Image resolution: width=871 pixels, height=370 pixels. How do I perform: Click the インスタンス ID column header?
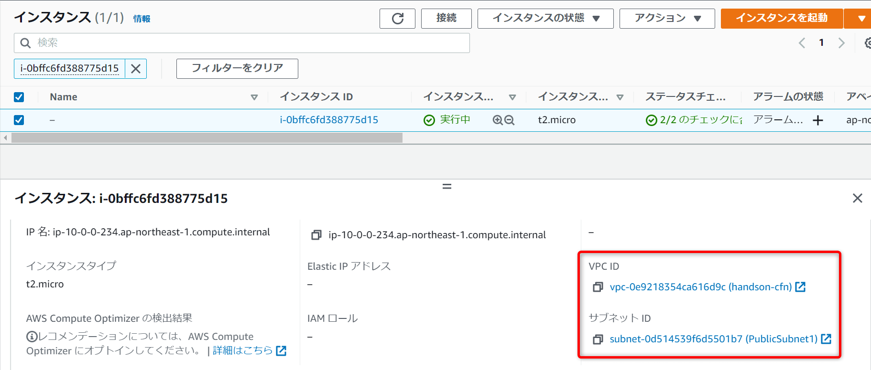coord(316,97)
